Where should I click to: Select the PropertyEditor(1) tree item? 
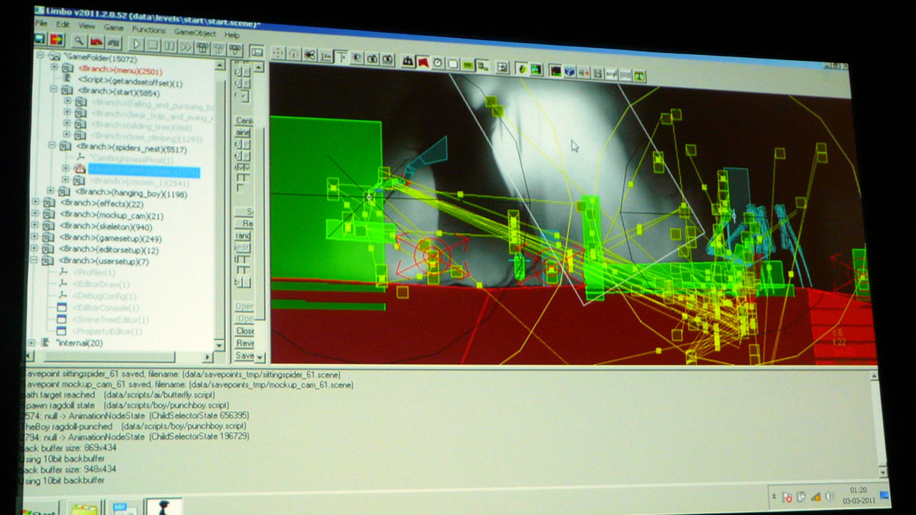[x=107, y=332]
